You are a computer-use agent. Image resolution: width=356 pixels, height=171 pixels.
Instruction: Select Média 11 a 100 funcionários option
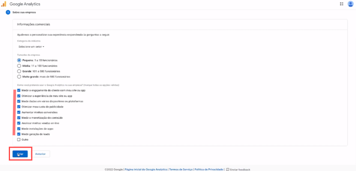(19, 66)
